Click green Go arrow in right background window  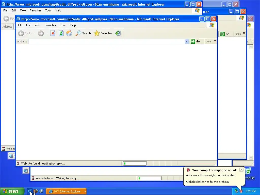pos(222,34)
